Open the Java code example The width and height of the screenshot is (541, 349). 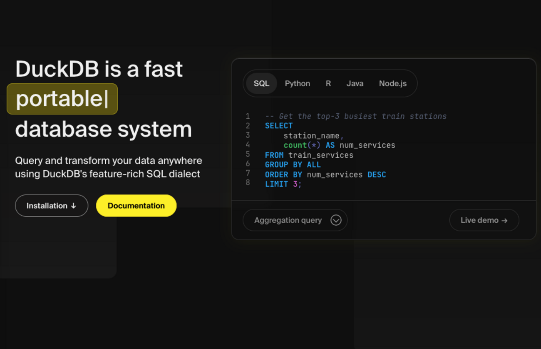point(355,83)
